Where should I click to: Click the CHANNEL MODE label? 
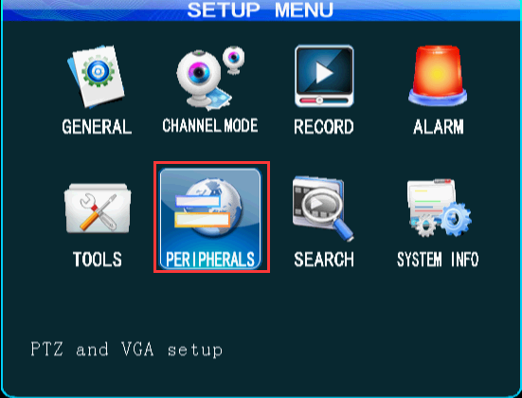[x=210, y=126]
